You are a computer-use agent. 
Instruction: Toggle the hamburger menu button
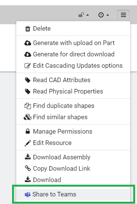pos(123,15)
